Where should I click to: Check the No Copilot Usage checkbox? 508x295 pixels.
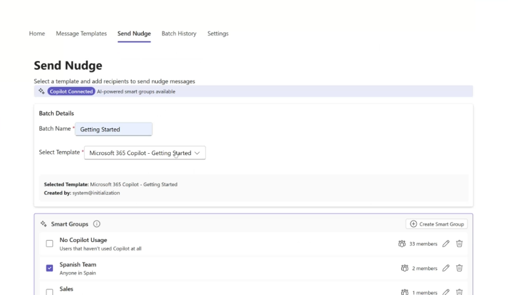click(50, 243)
